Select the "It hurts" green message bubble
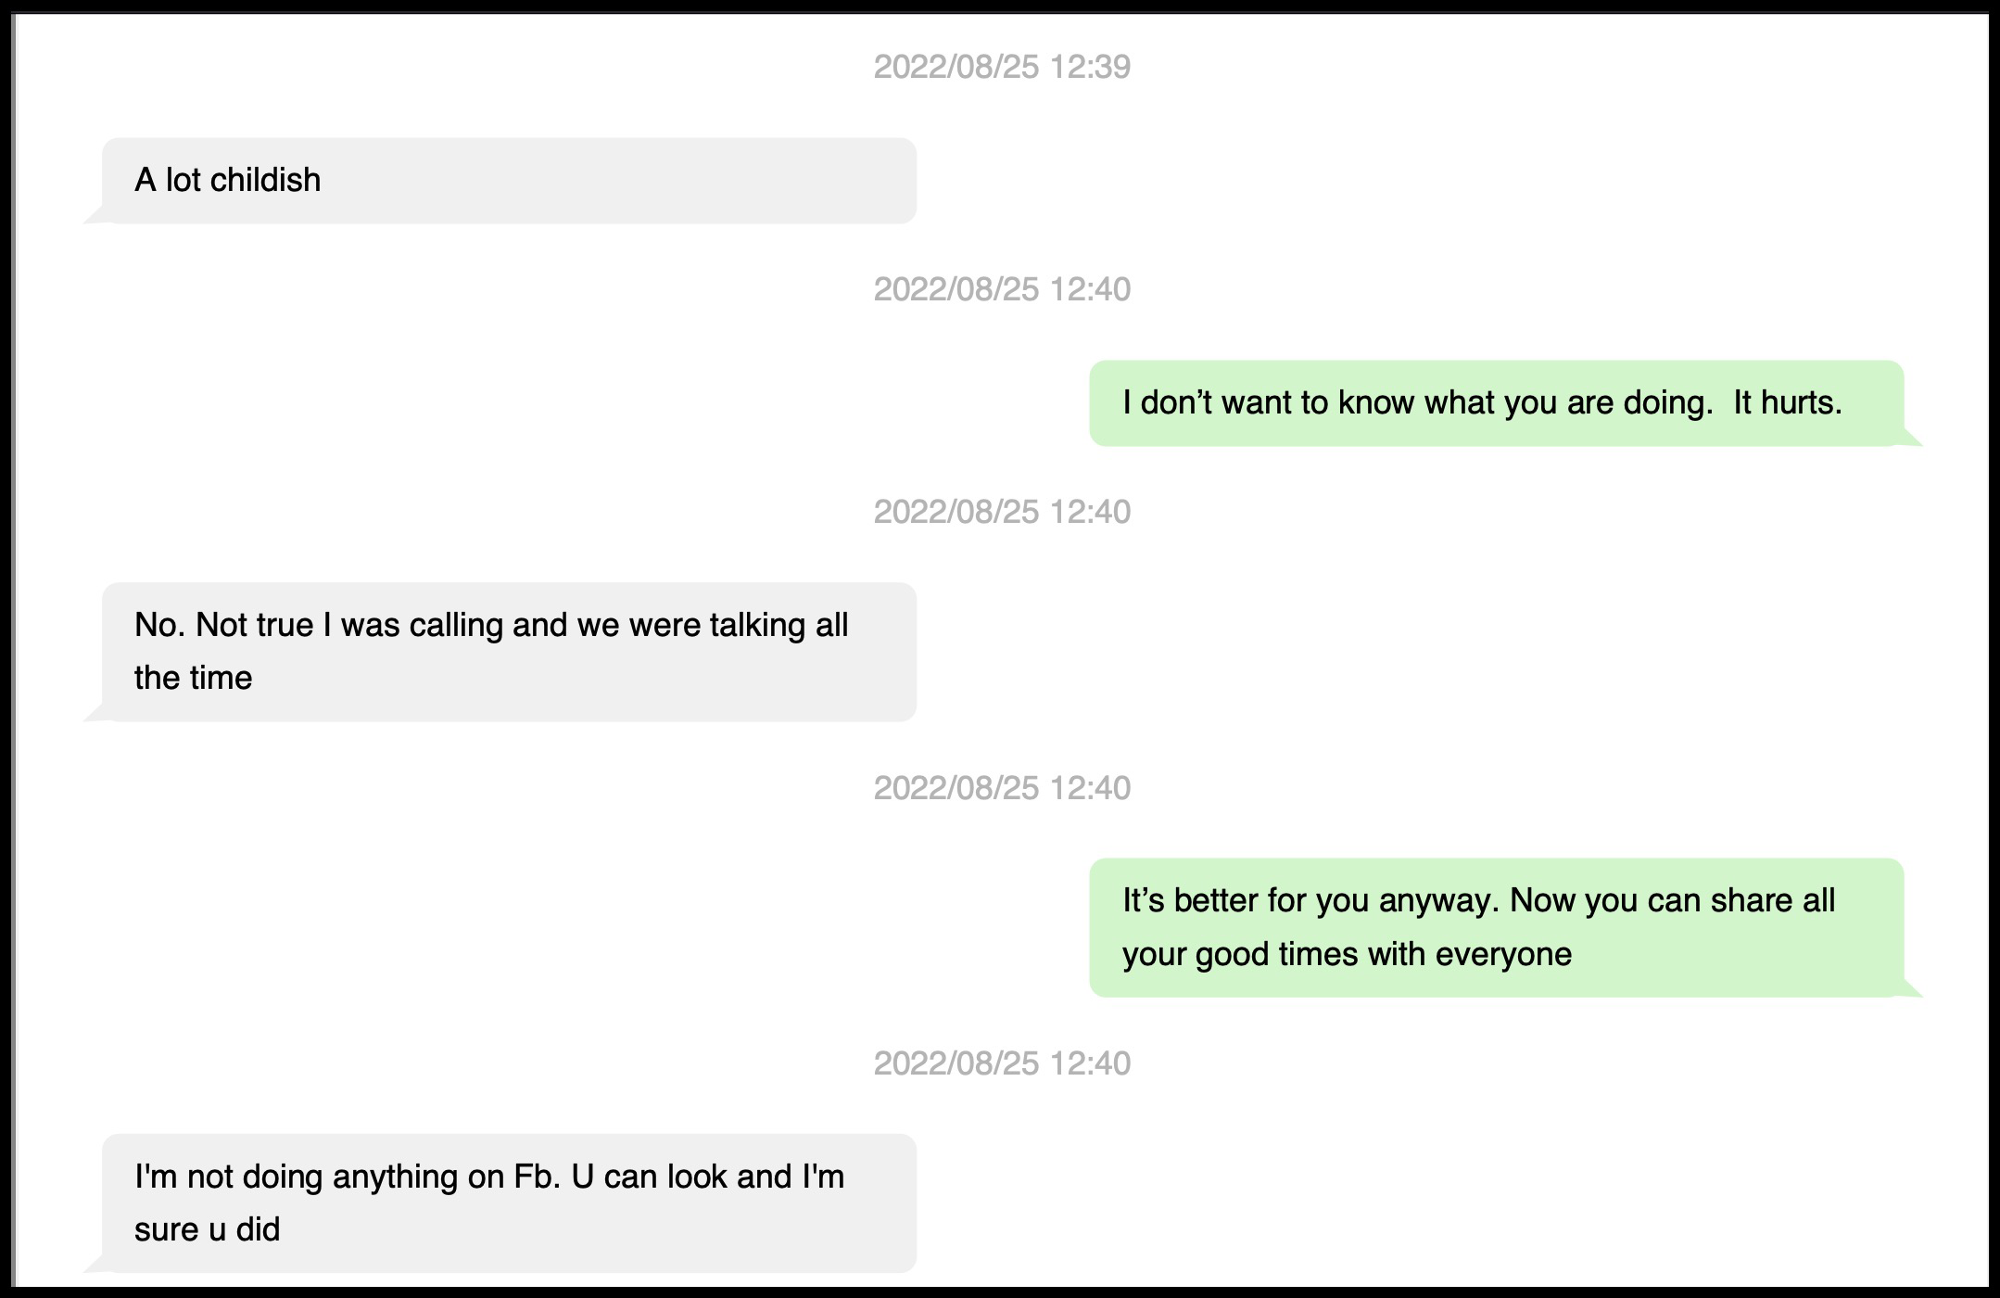The height and width of the screenshot is (1298, 2000). tap(1496, 403)
